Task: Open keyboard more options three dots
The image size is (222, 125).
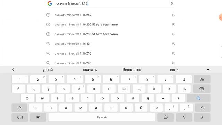Action: [x=208, y=70]
